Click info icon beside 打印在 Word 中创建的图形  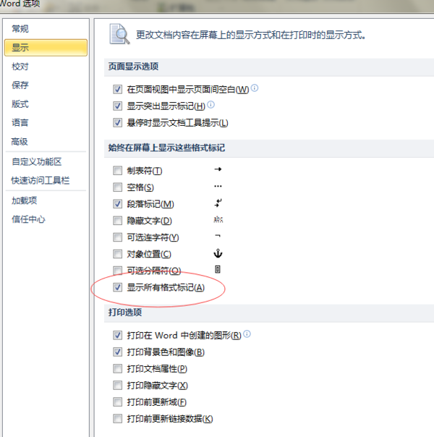coord(247,334)
